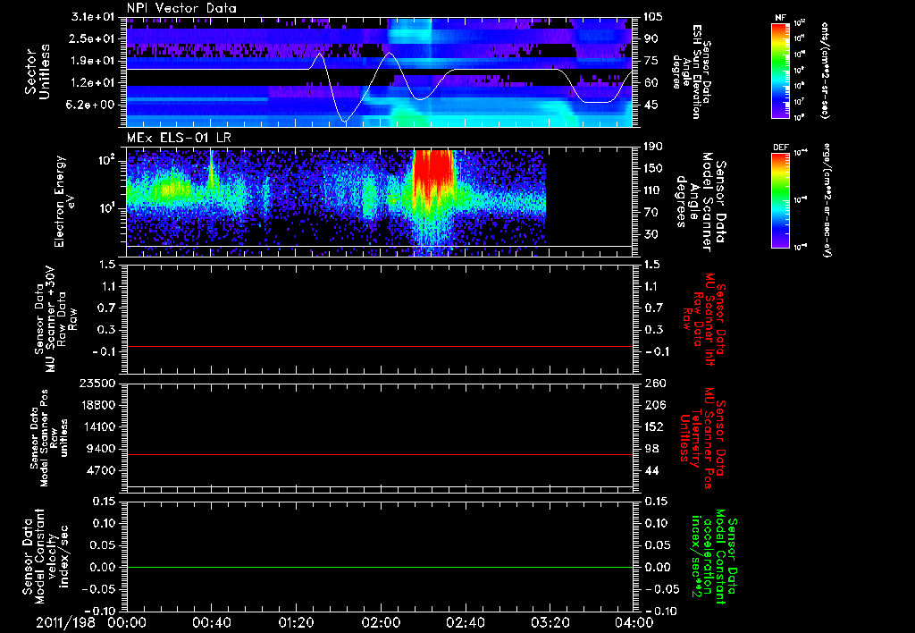Click the 'cnts/(cm**2-sr-sec)' units label
The width and height of the screenshot is (915, 633).
(825, 71)
